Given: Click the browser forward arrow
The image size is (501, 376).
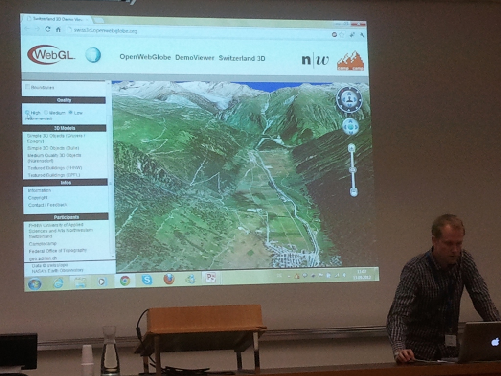Looking at the screenshot, I should [37, 29].
